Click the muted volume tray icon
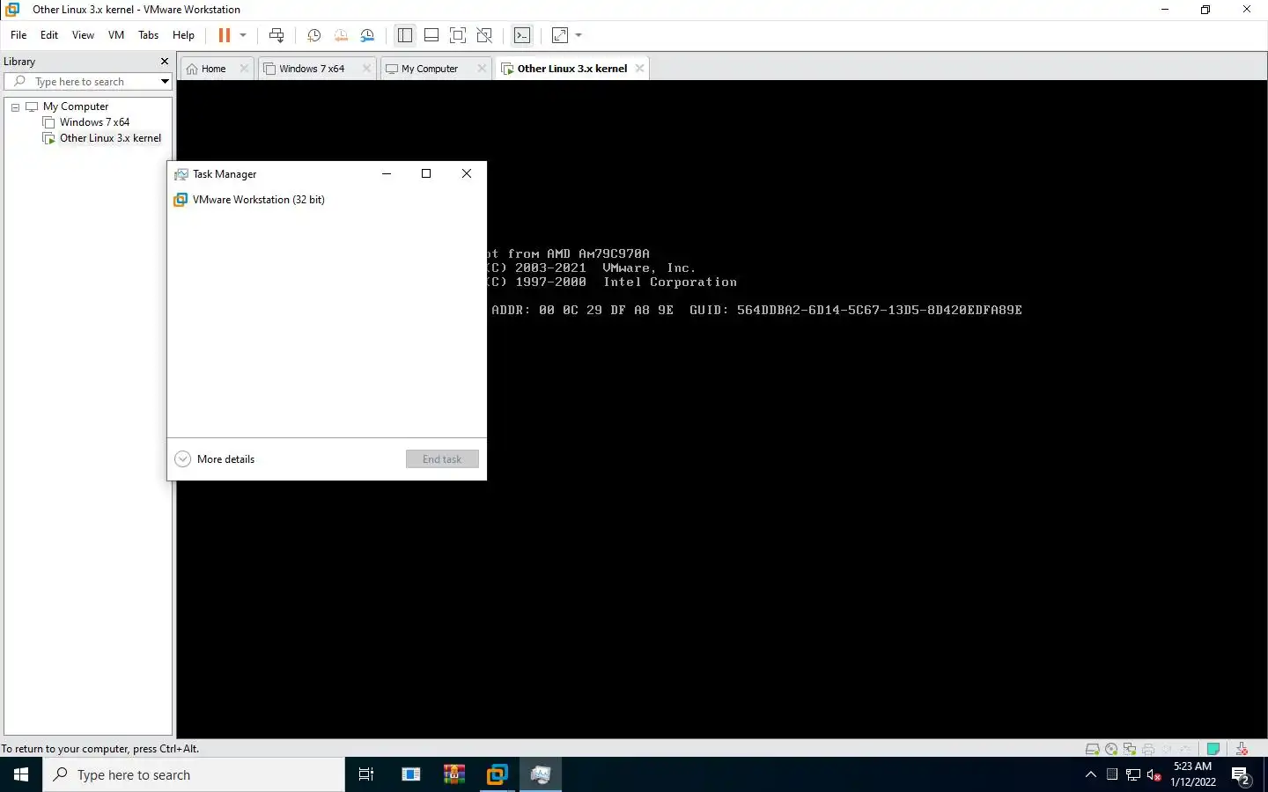The image size is (1268, 792). pos(1154,774)
